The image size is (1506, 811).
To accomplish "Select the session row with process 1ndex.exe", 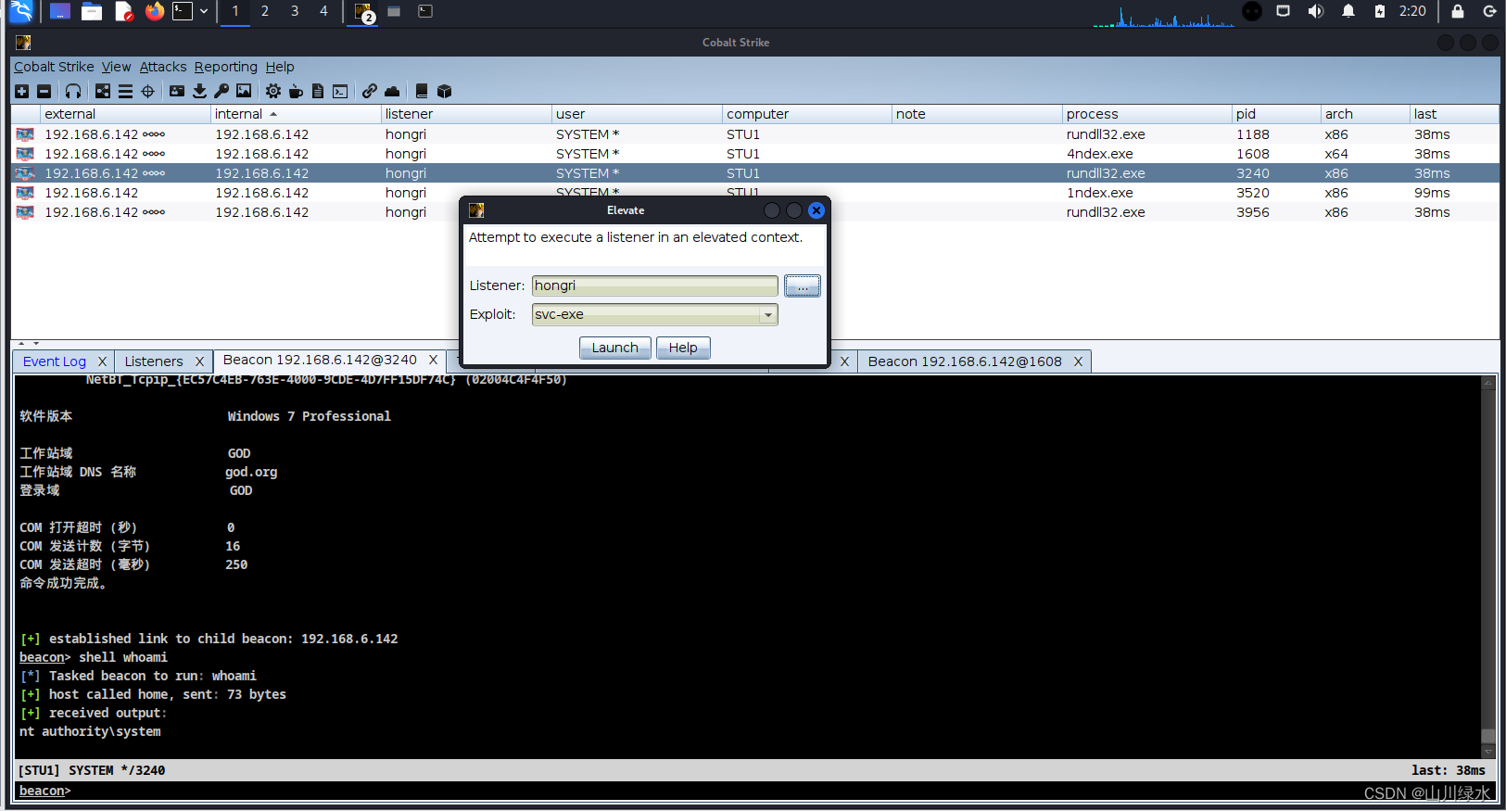I will pyautogui.click(x=755, y=193).
